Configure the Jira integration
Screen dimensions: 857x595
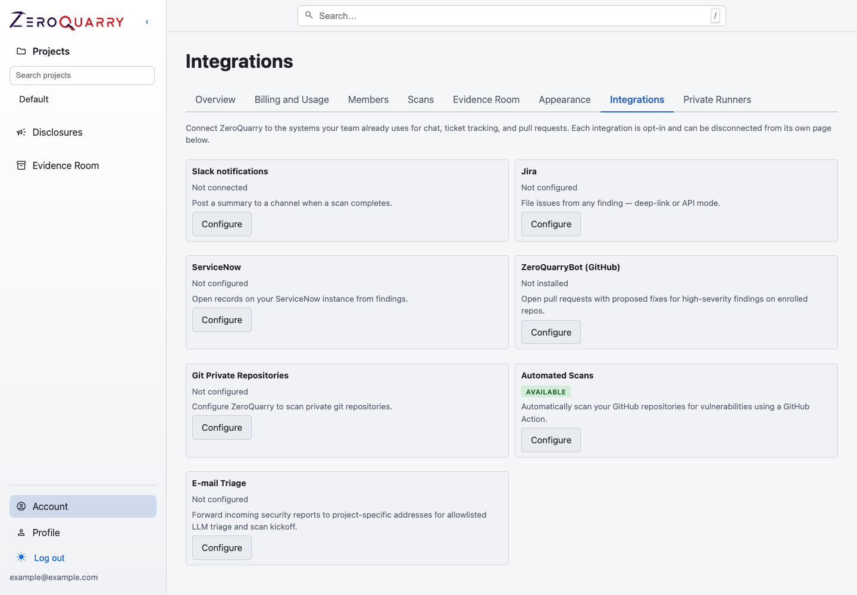551,224
